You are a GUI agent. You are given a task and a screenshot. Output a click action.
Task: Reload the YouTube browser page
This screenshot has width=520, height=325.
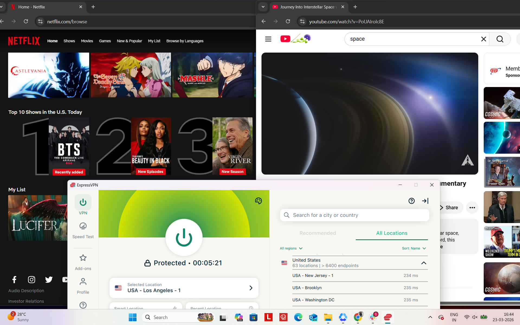click(288, 21)
